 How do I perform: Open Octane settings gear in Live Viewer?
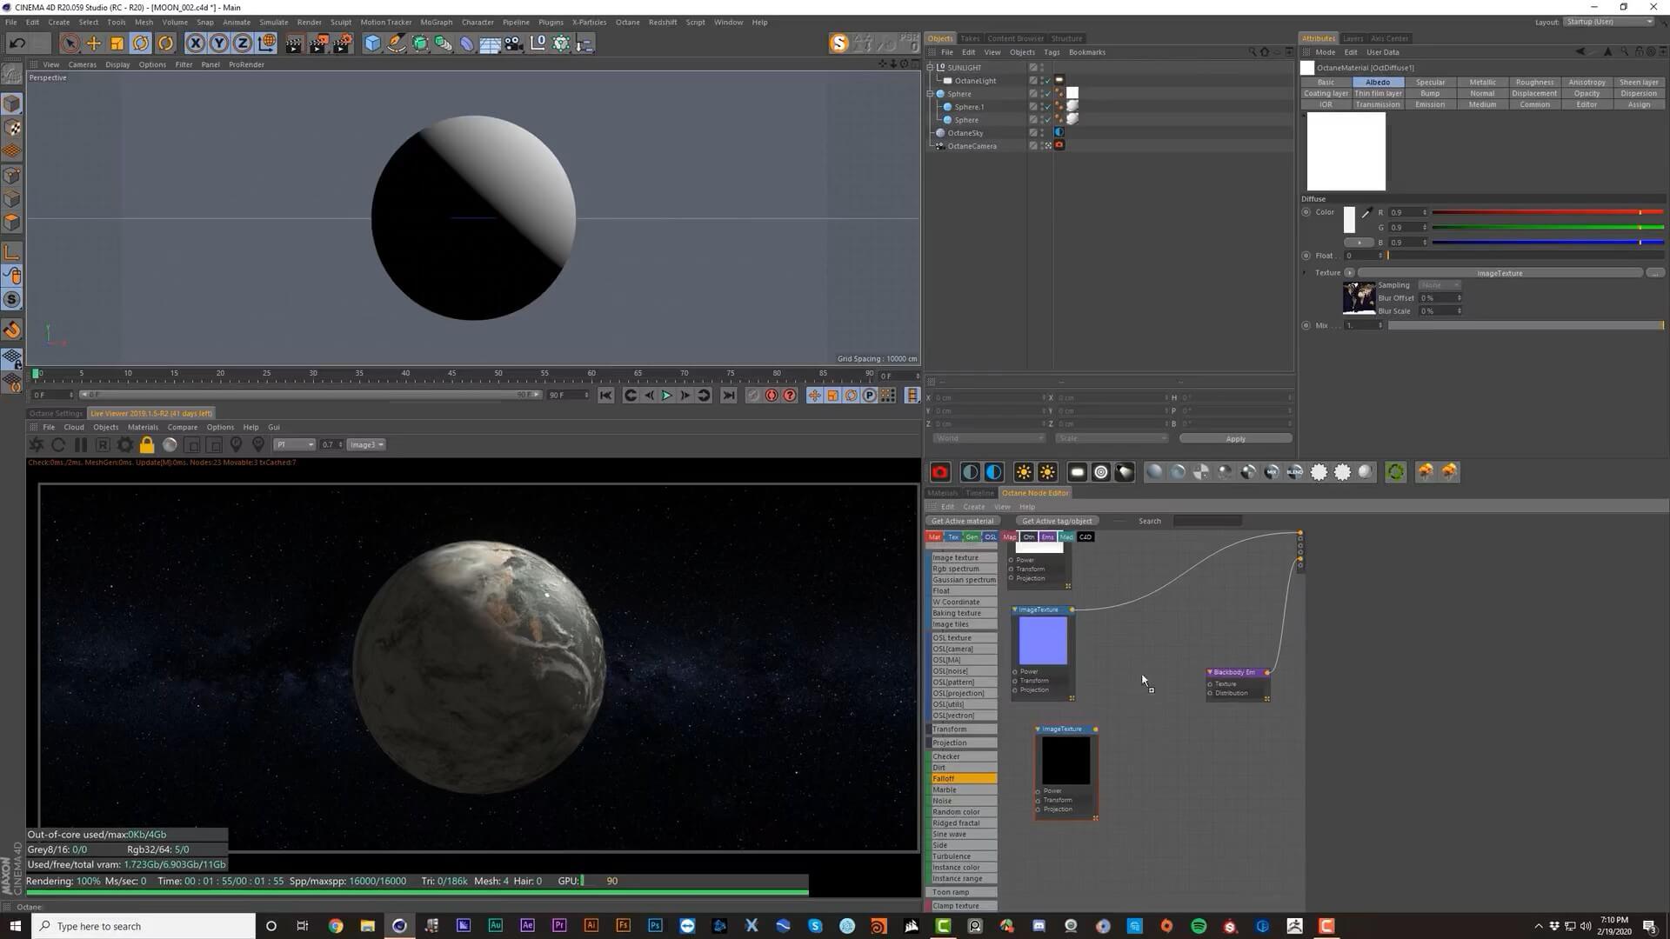(x=124, y=445)
